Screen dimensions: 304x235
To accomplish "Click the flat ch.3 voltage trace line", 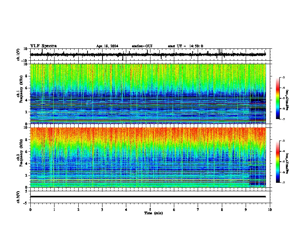I will click(148, 197).
